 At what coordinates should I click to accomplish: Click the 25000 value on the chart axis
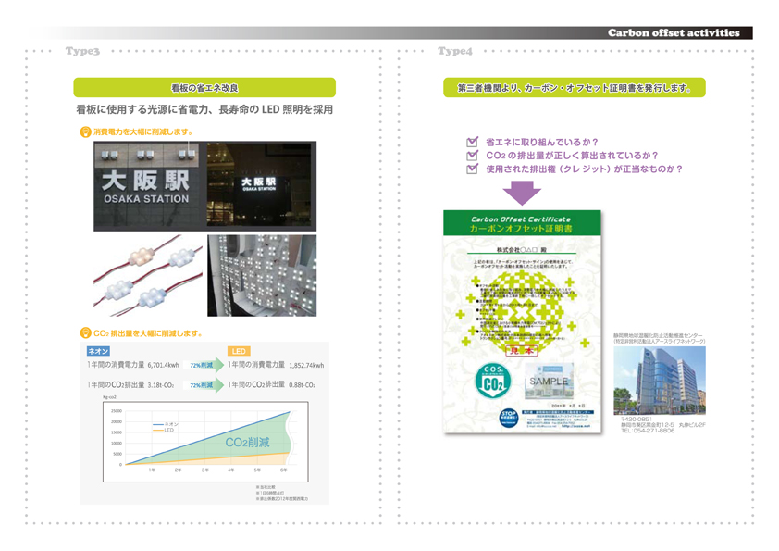pyautogui.click(x=117, y=411)
